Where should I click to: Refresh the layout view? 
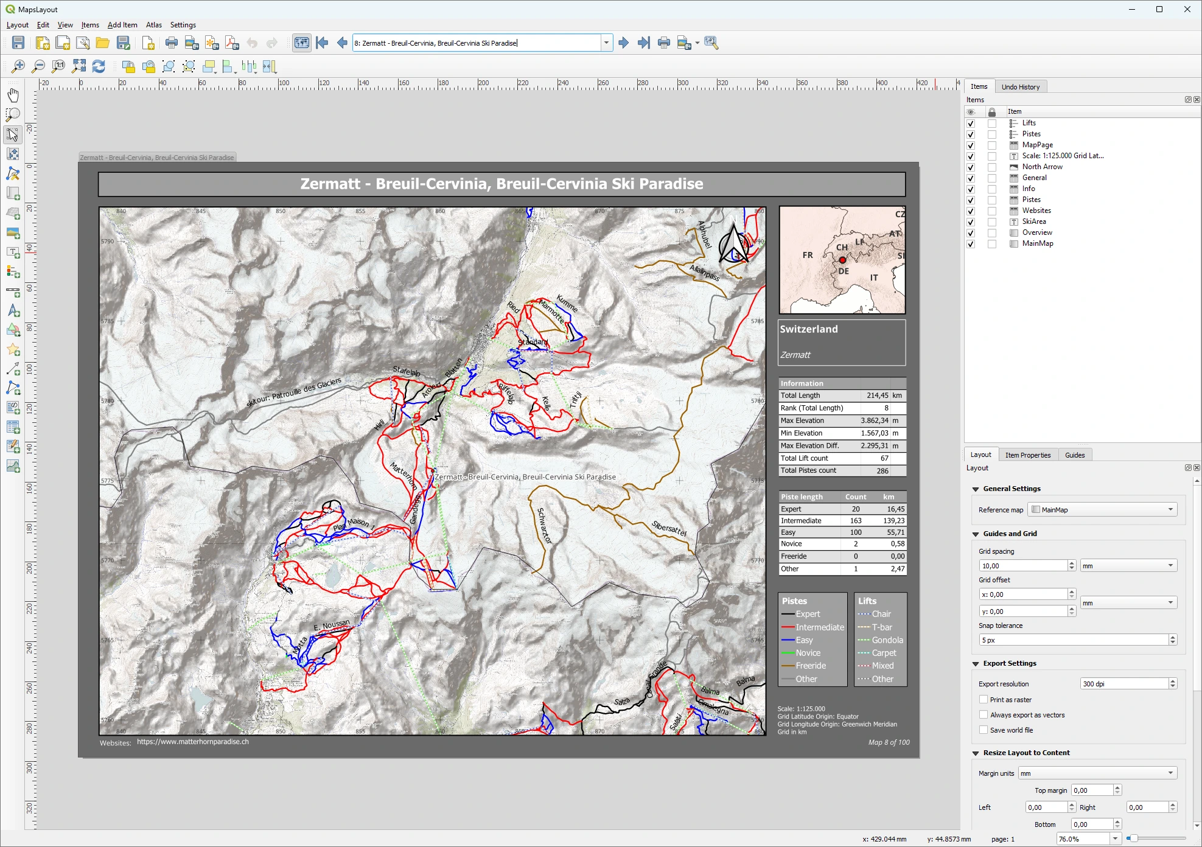[98, 66]
